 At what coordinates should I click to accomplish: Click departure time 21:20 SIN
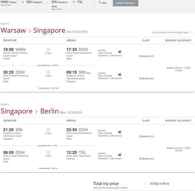click(x=13, y=130)
